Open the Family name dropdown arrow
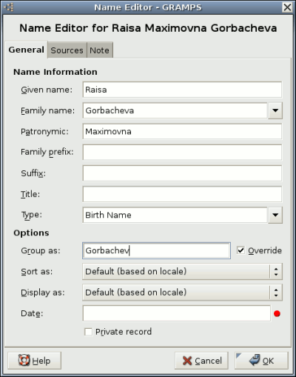Image resolution: width=296 pixels, height=377 pixels. pos(275,110)
